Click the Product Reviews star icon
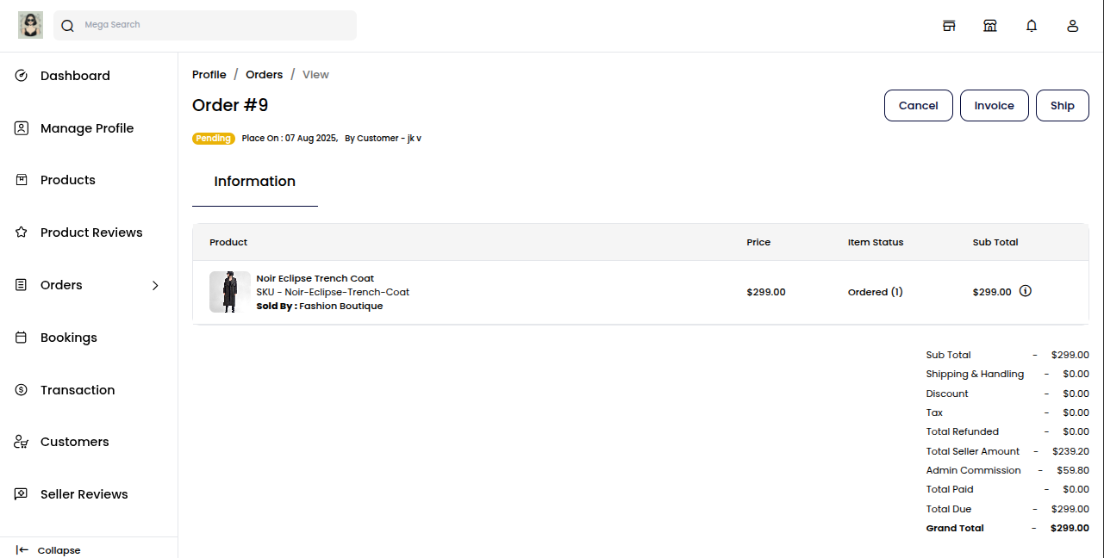The height and width of the screenshot is (558, 1104). [x=22, y=232]
